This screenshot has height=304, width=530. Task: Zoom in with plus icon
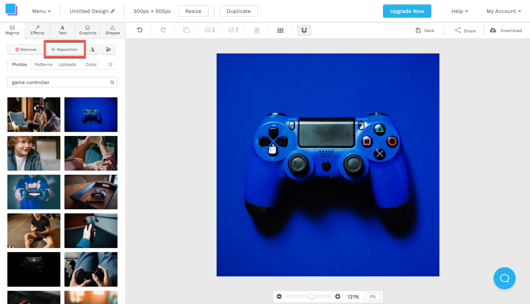pos(338,296)
